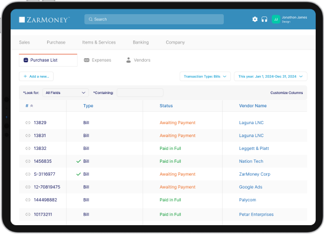Toggle green checkmark on bill 1456835
The height and width of the screenshot is (234, 324).
78,161
